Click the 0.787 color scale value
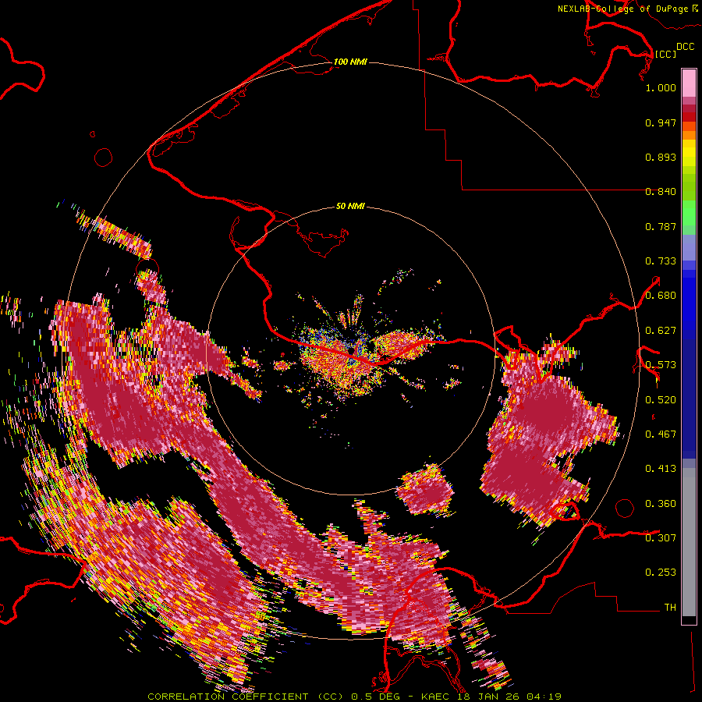702x702 pixels. [661, 226]
